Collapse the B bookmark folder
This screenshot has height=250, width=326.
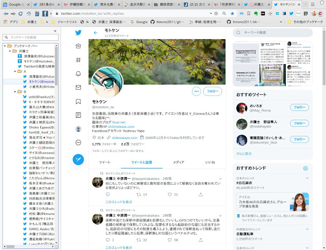tap(15, 92)
